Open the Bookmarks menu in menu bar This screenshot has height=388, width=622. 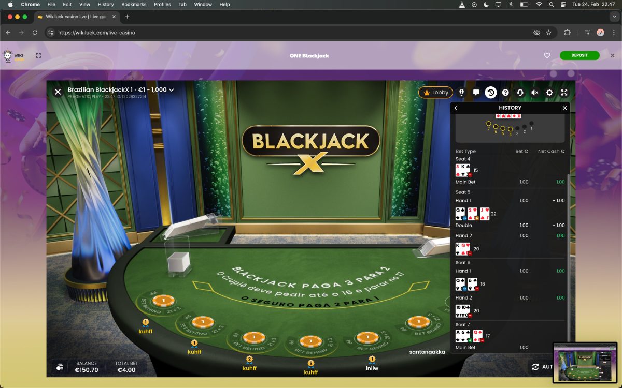[x=134, y=4]
